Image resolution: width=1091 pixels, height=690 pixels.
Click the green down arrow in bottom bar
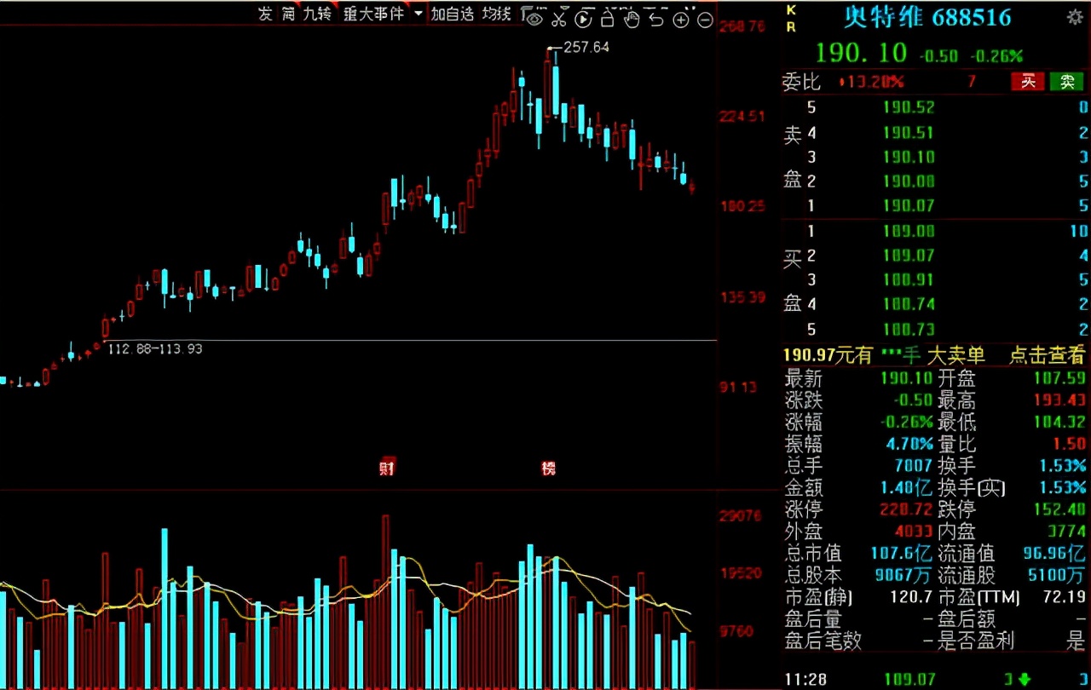(1025, 679)
